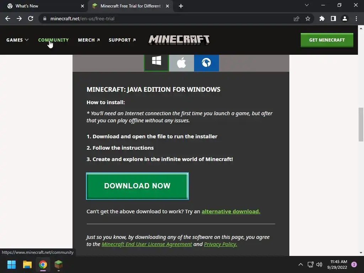Image resolution: width=364 pixels, height=273 pixels.
Task: Click '2. Follow the instructions' text
Action: [x=120, y=148]
